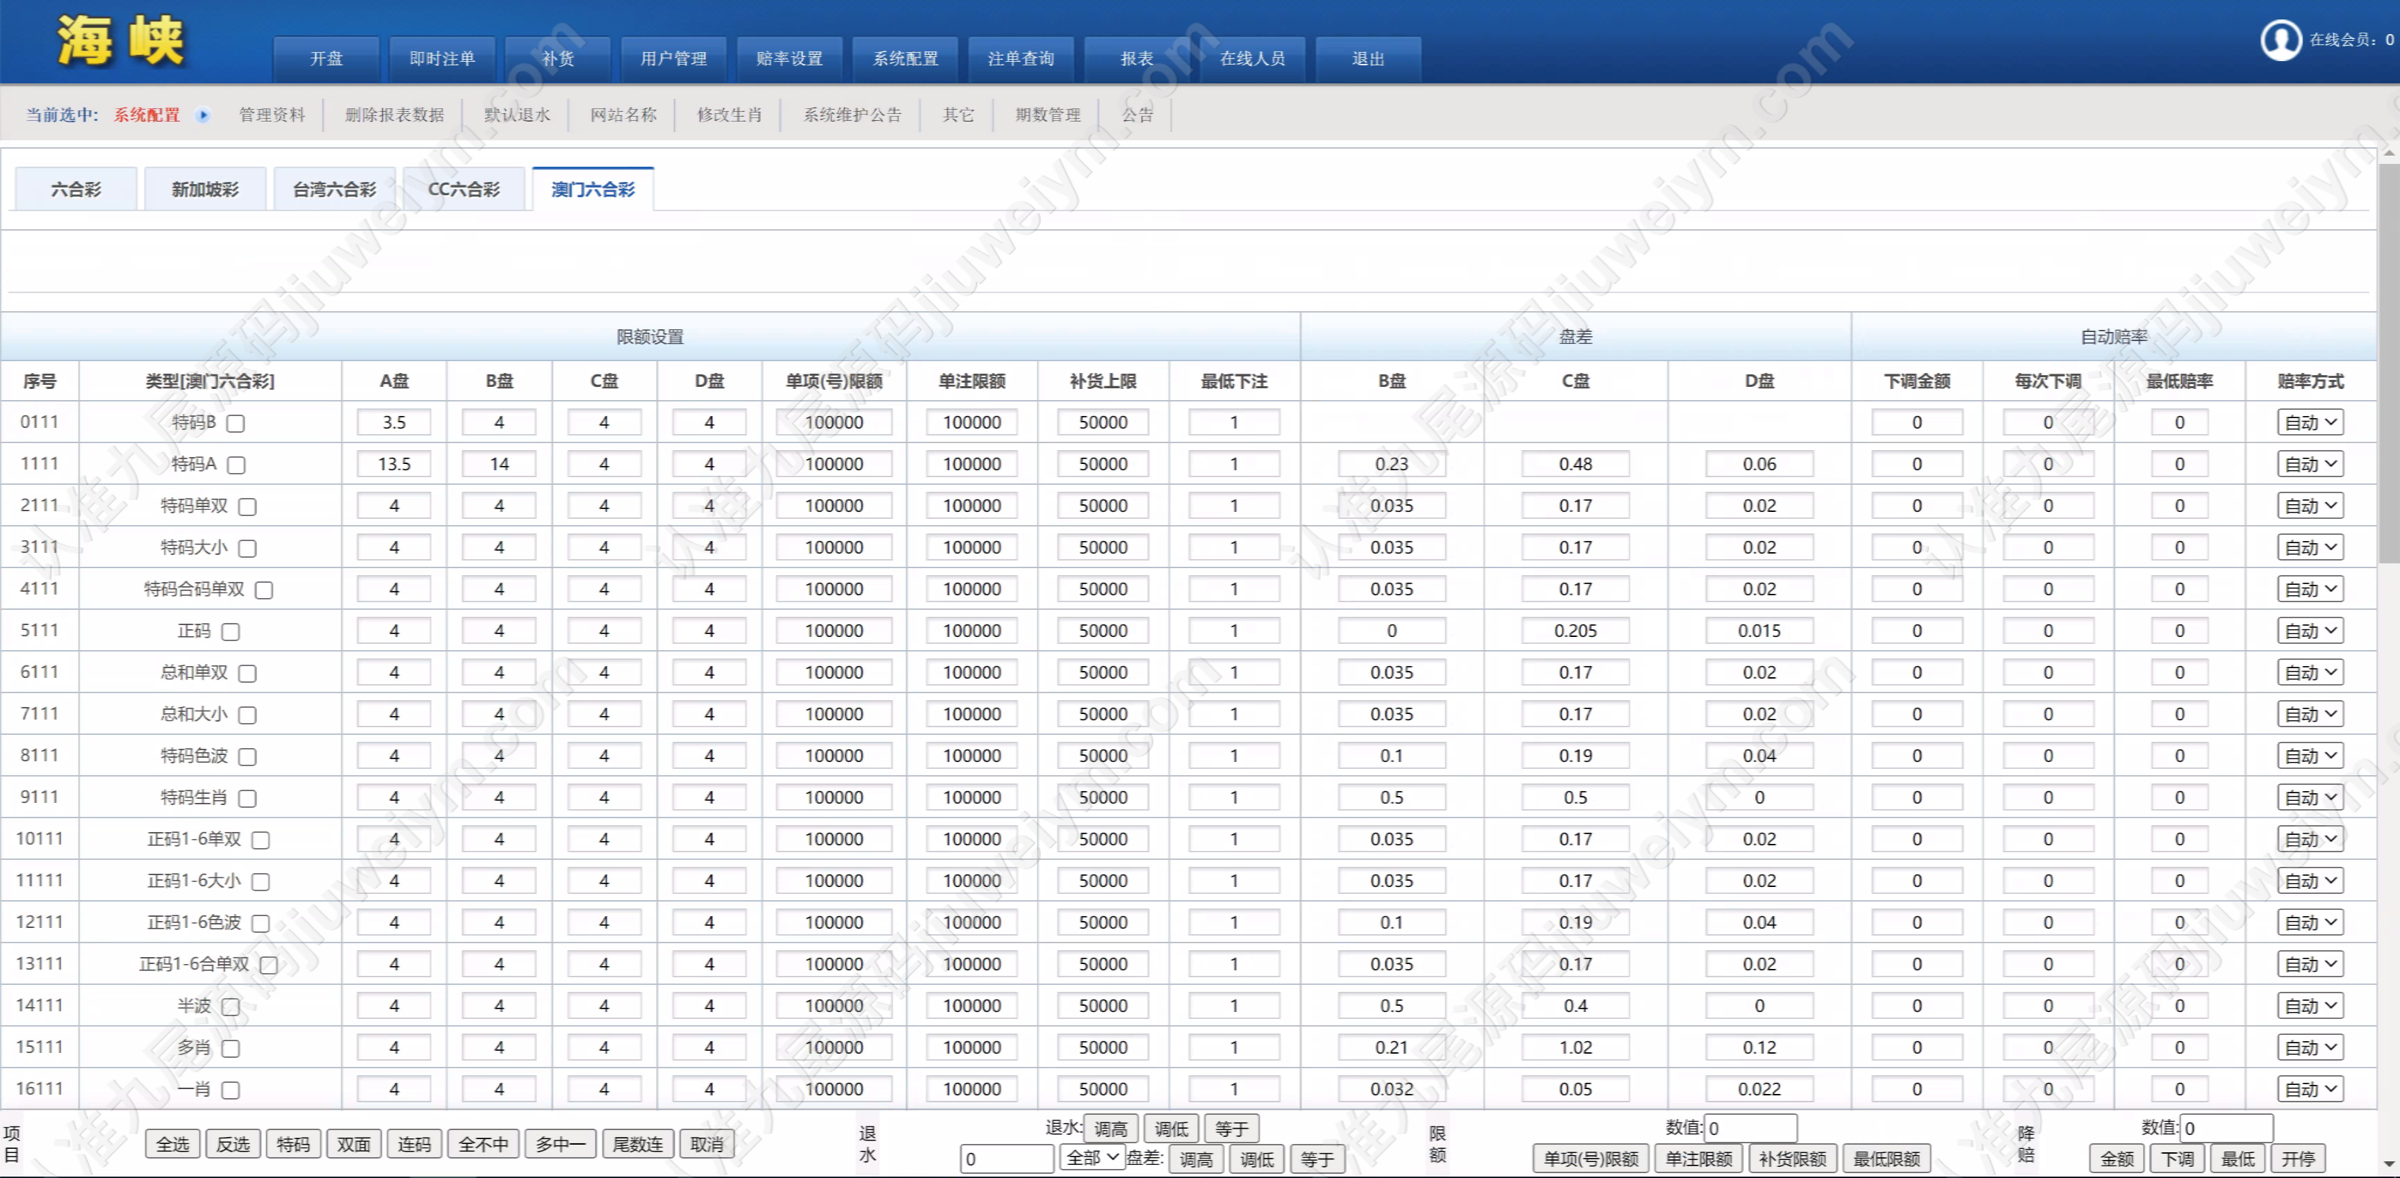Image resolution: width=2400 pixels, height=1178 pixels.
Task: Tick the 特码A checkbox
Action: tap(237, 465)
